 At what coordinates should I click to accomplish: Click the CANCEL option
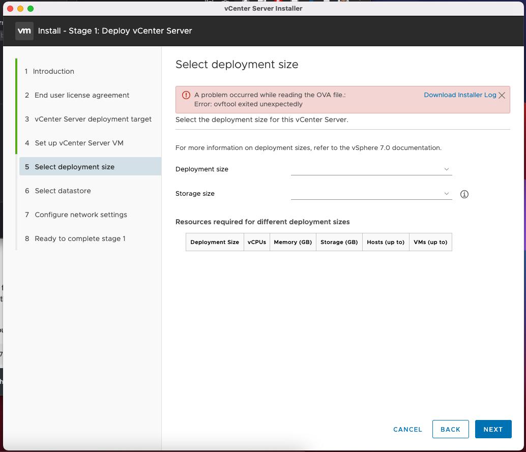click(407, 429)
